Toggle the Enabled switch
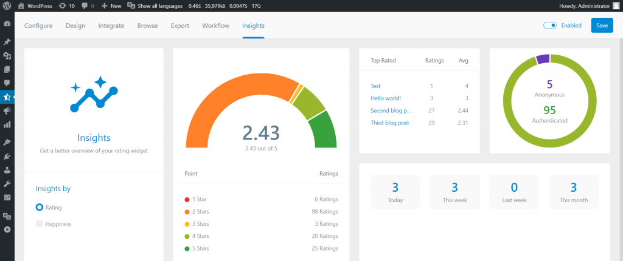 (550, 25)
